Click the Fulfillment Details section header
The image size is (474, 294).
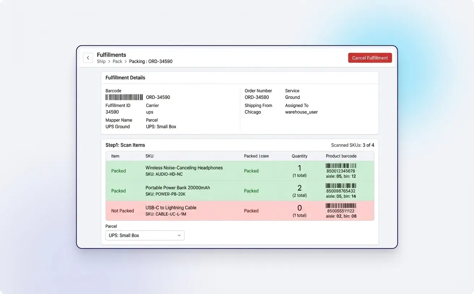[x=125, y=77]
